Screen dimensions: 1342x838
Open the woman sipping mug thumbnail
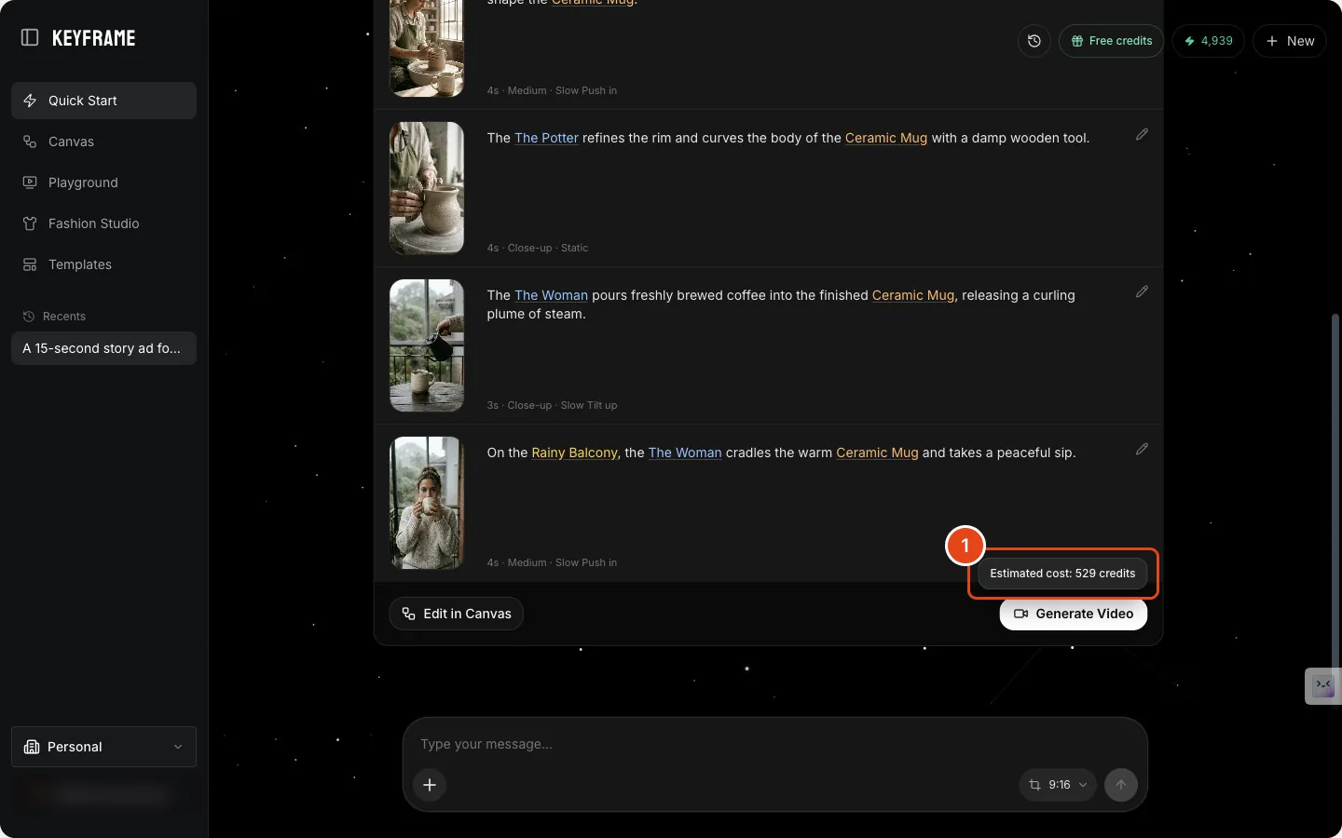(x=427, y=503)
